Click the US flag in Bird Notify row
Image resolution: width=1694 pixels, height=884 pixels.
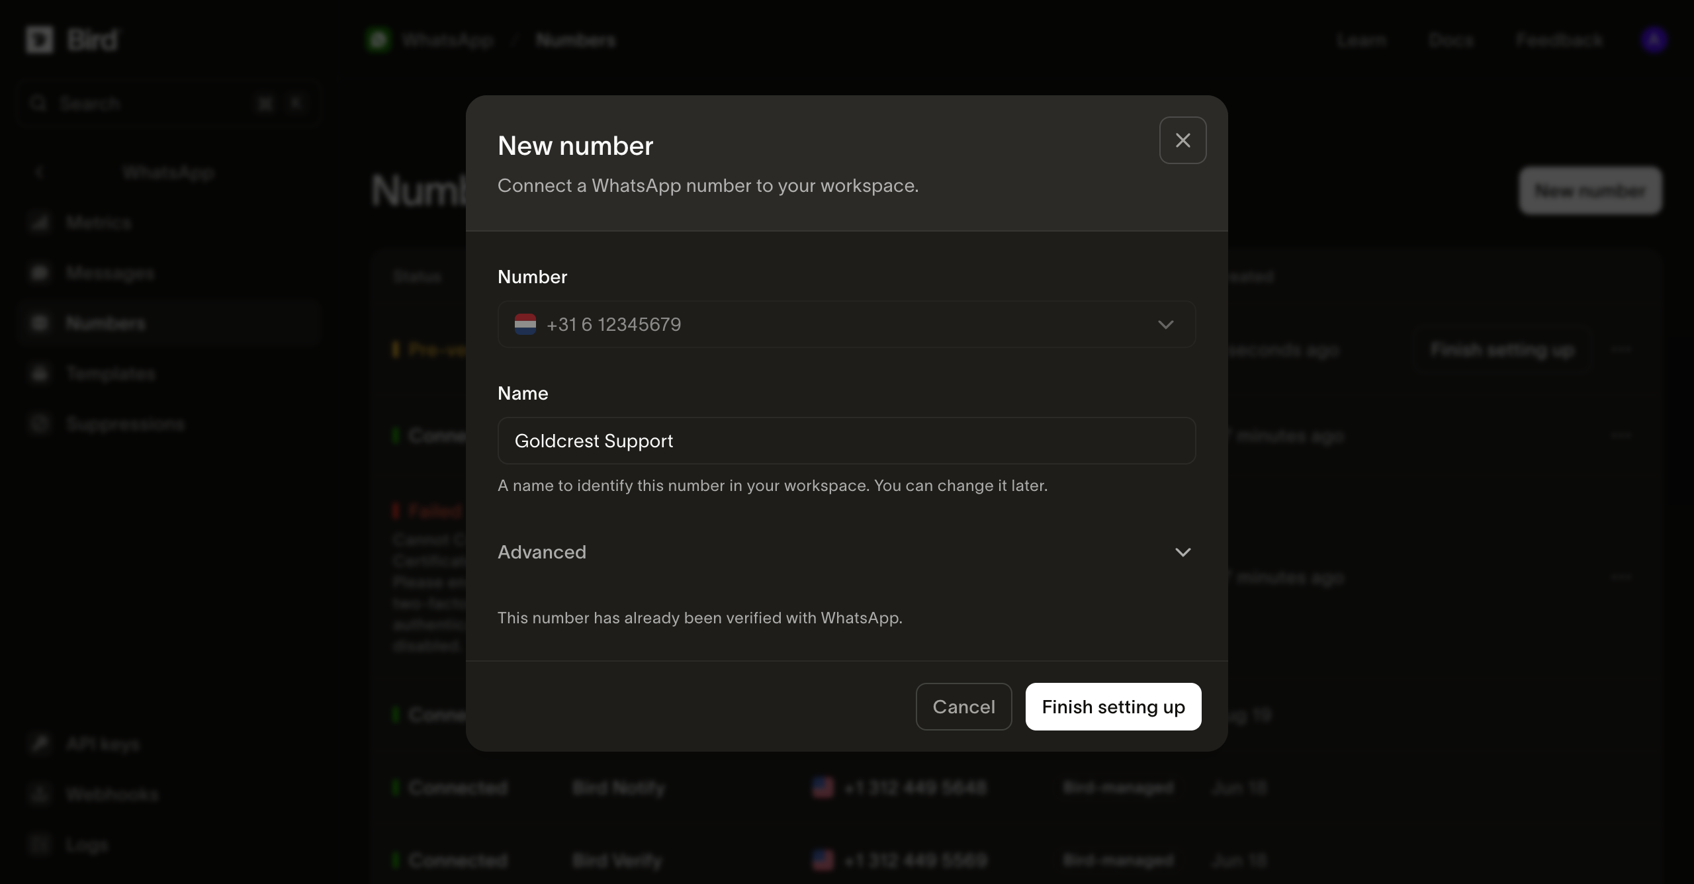coord(823,787)
